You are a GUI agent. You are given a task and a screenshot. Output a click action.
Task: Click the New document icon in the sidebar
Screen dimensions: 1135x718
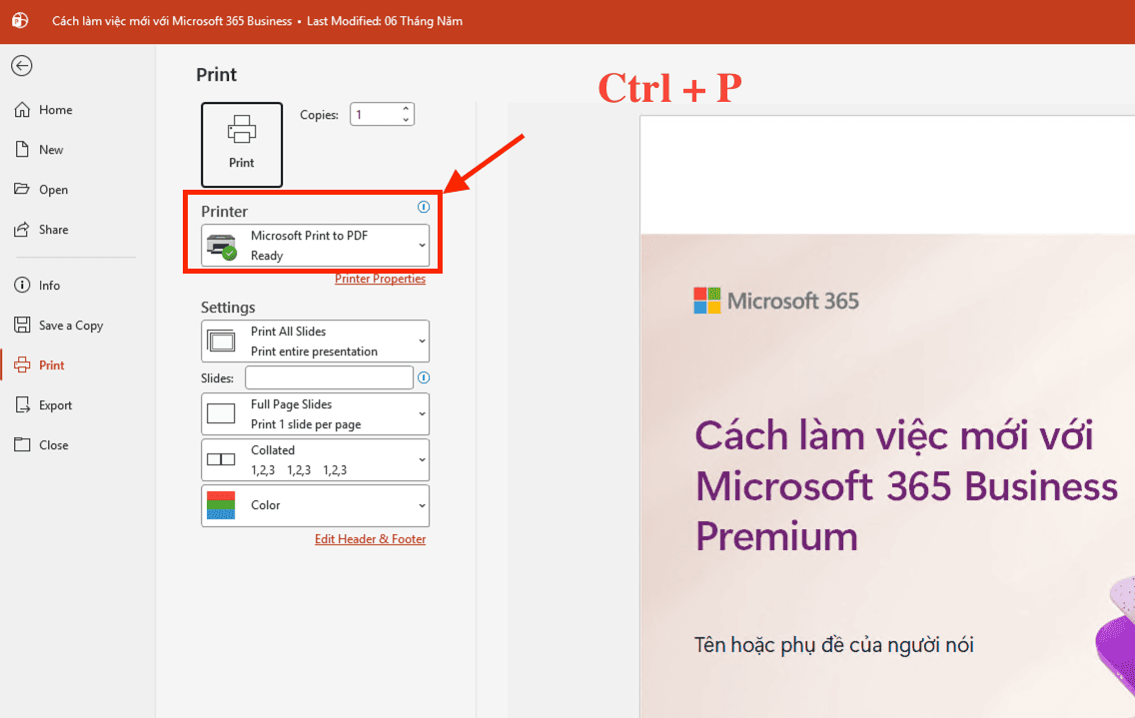click(22, 149)
